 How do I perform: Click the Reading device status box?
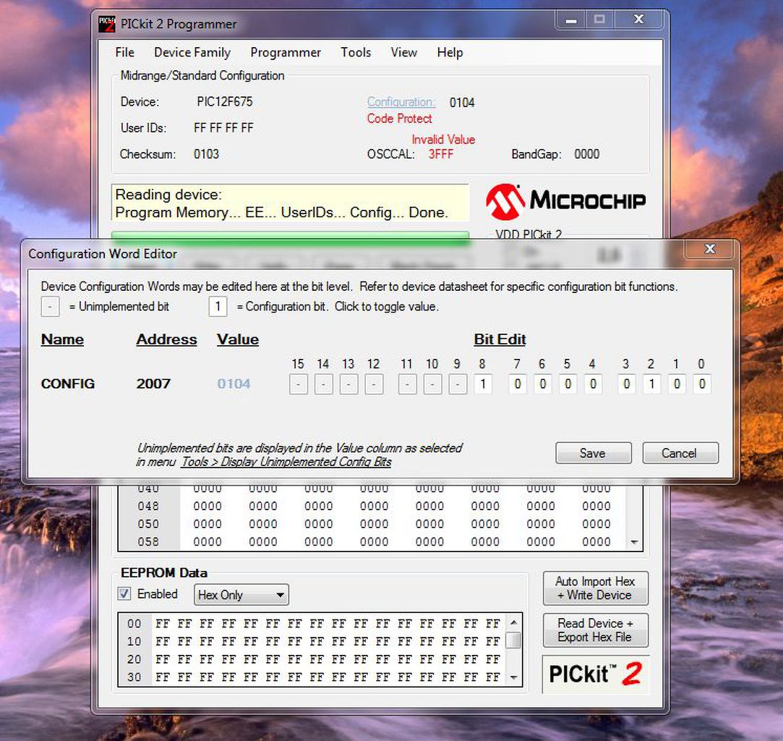290,203
